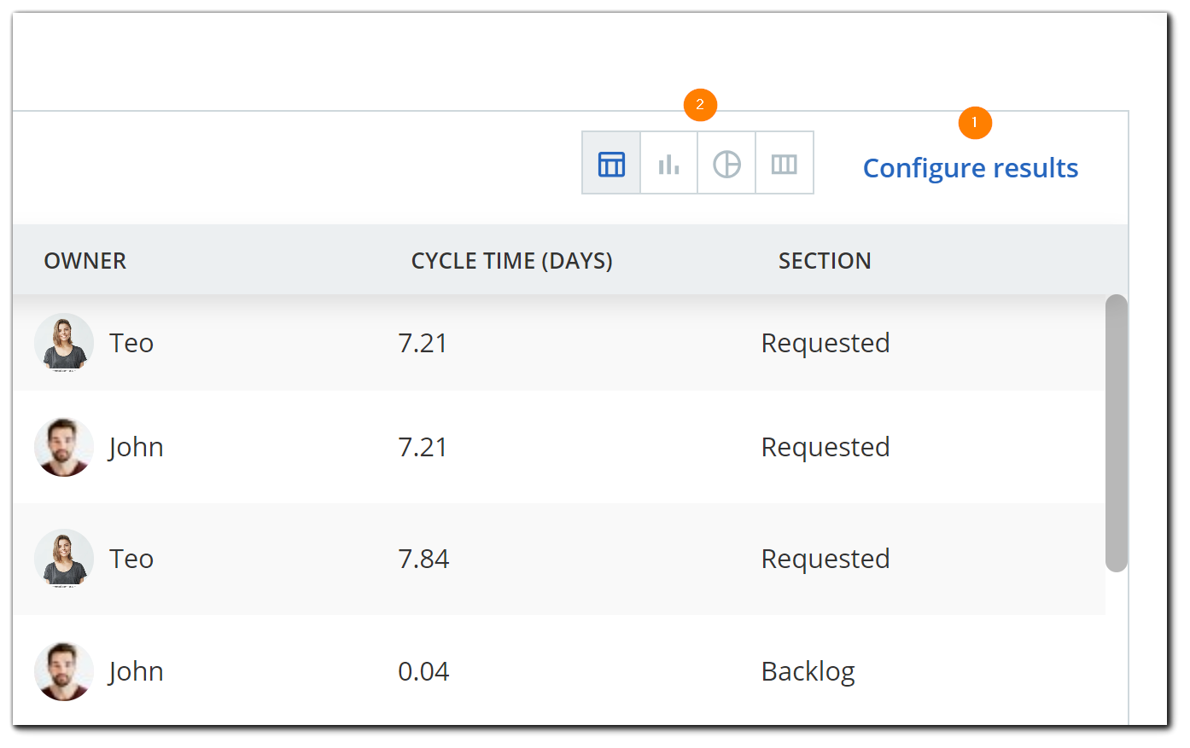Click the SECTION column header

tap(824, 261)
